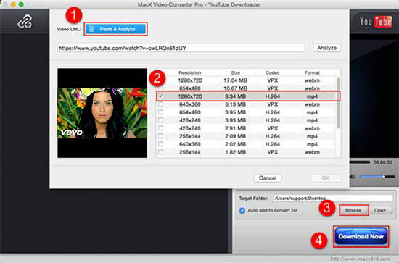Check the 426x240 H.264 3.93 MB option
The image size is (399, 263).
coord(160,120)
